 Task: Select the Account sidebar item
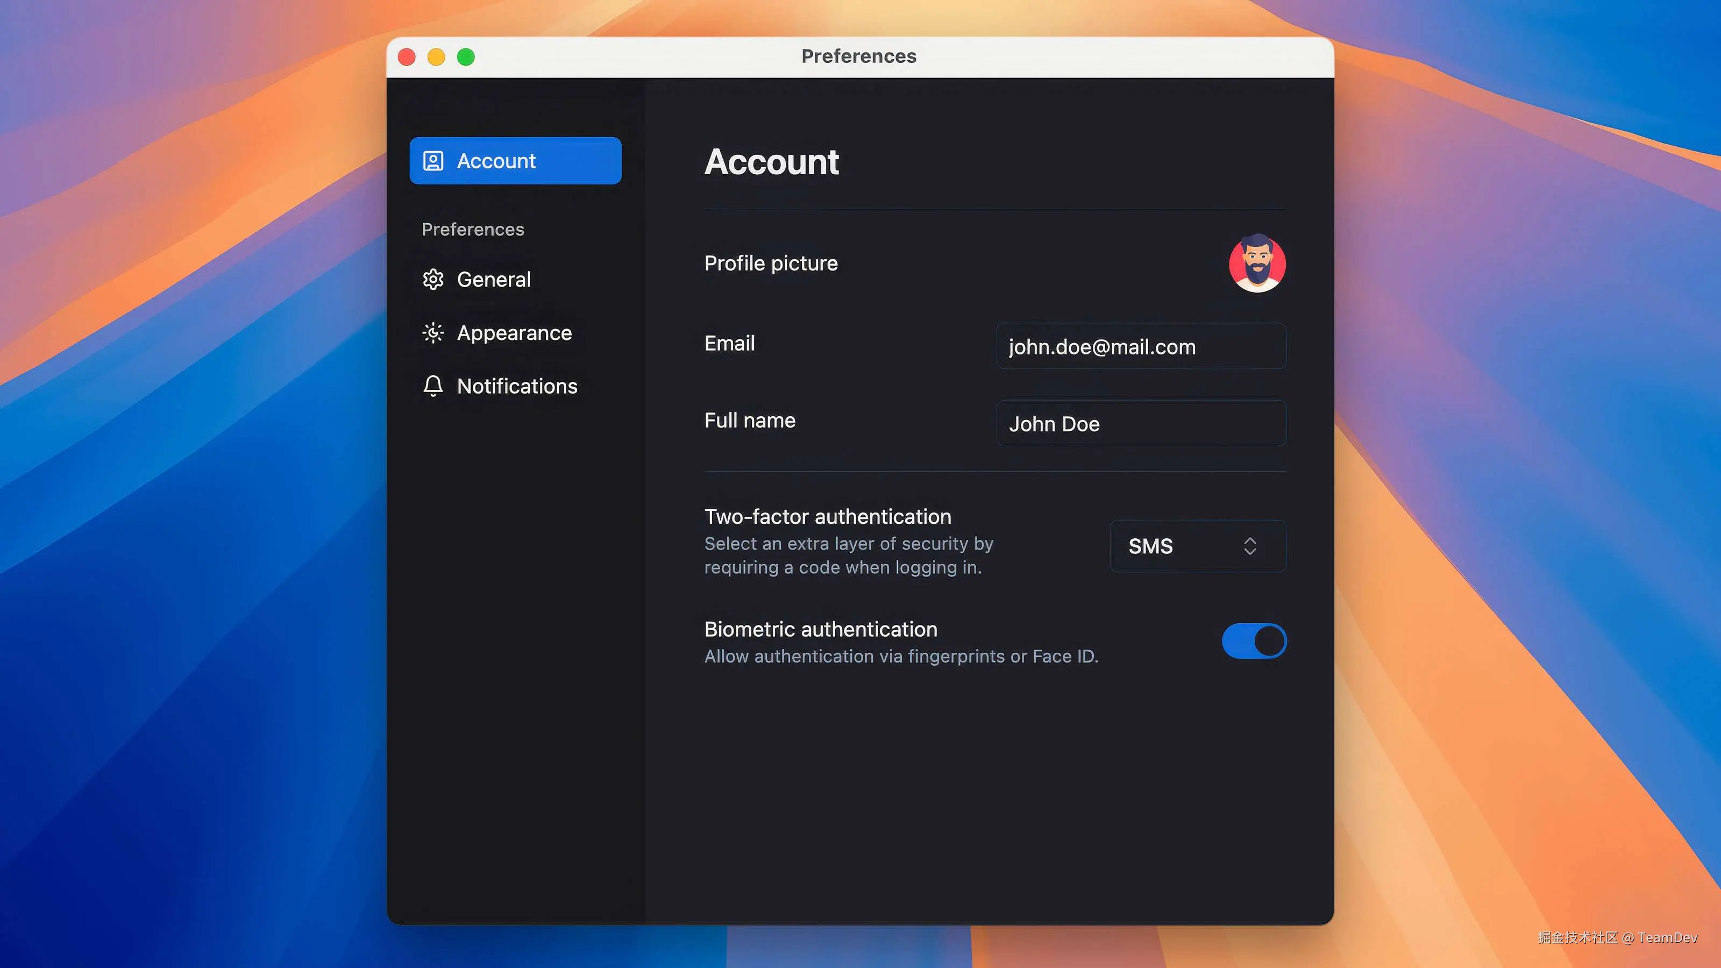click(x=515, y=161)
